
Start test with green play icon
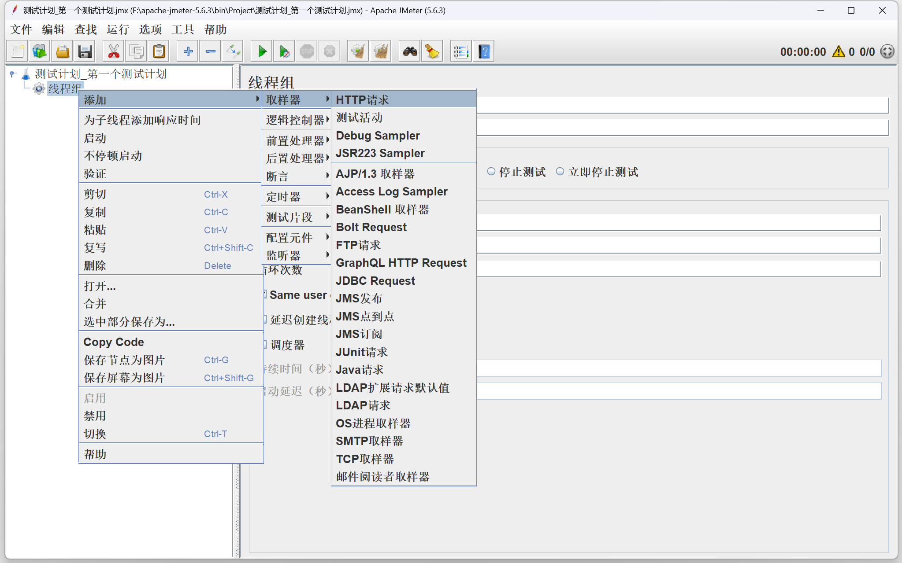262,52
